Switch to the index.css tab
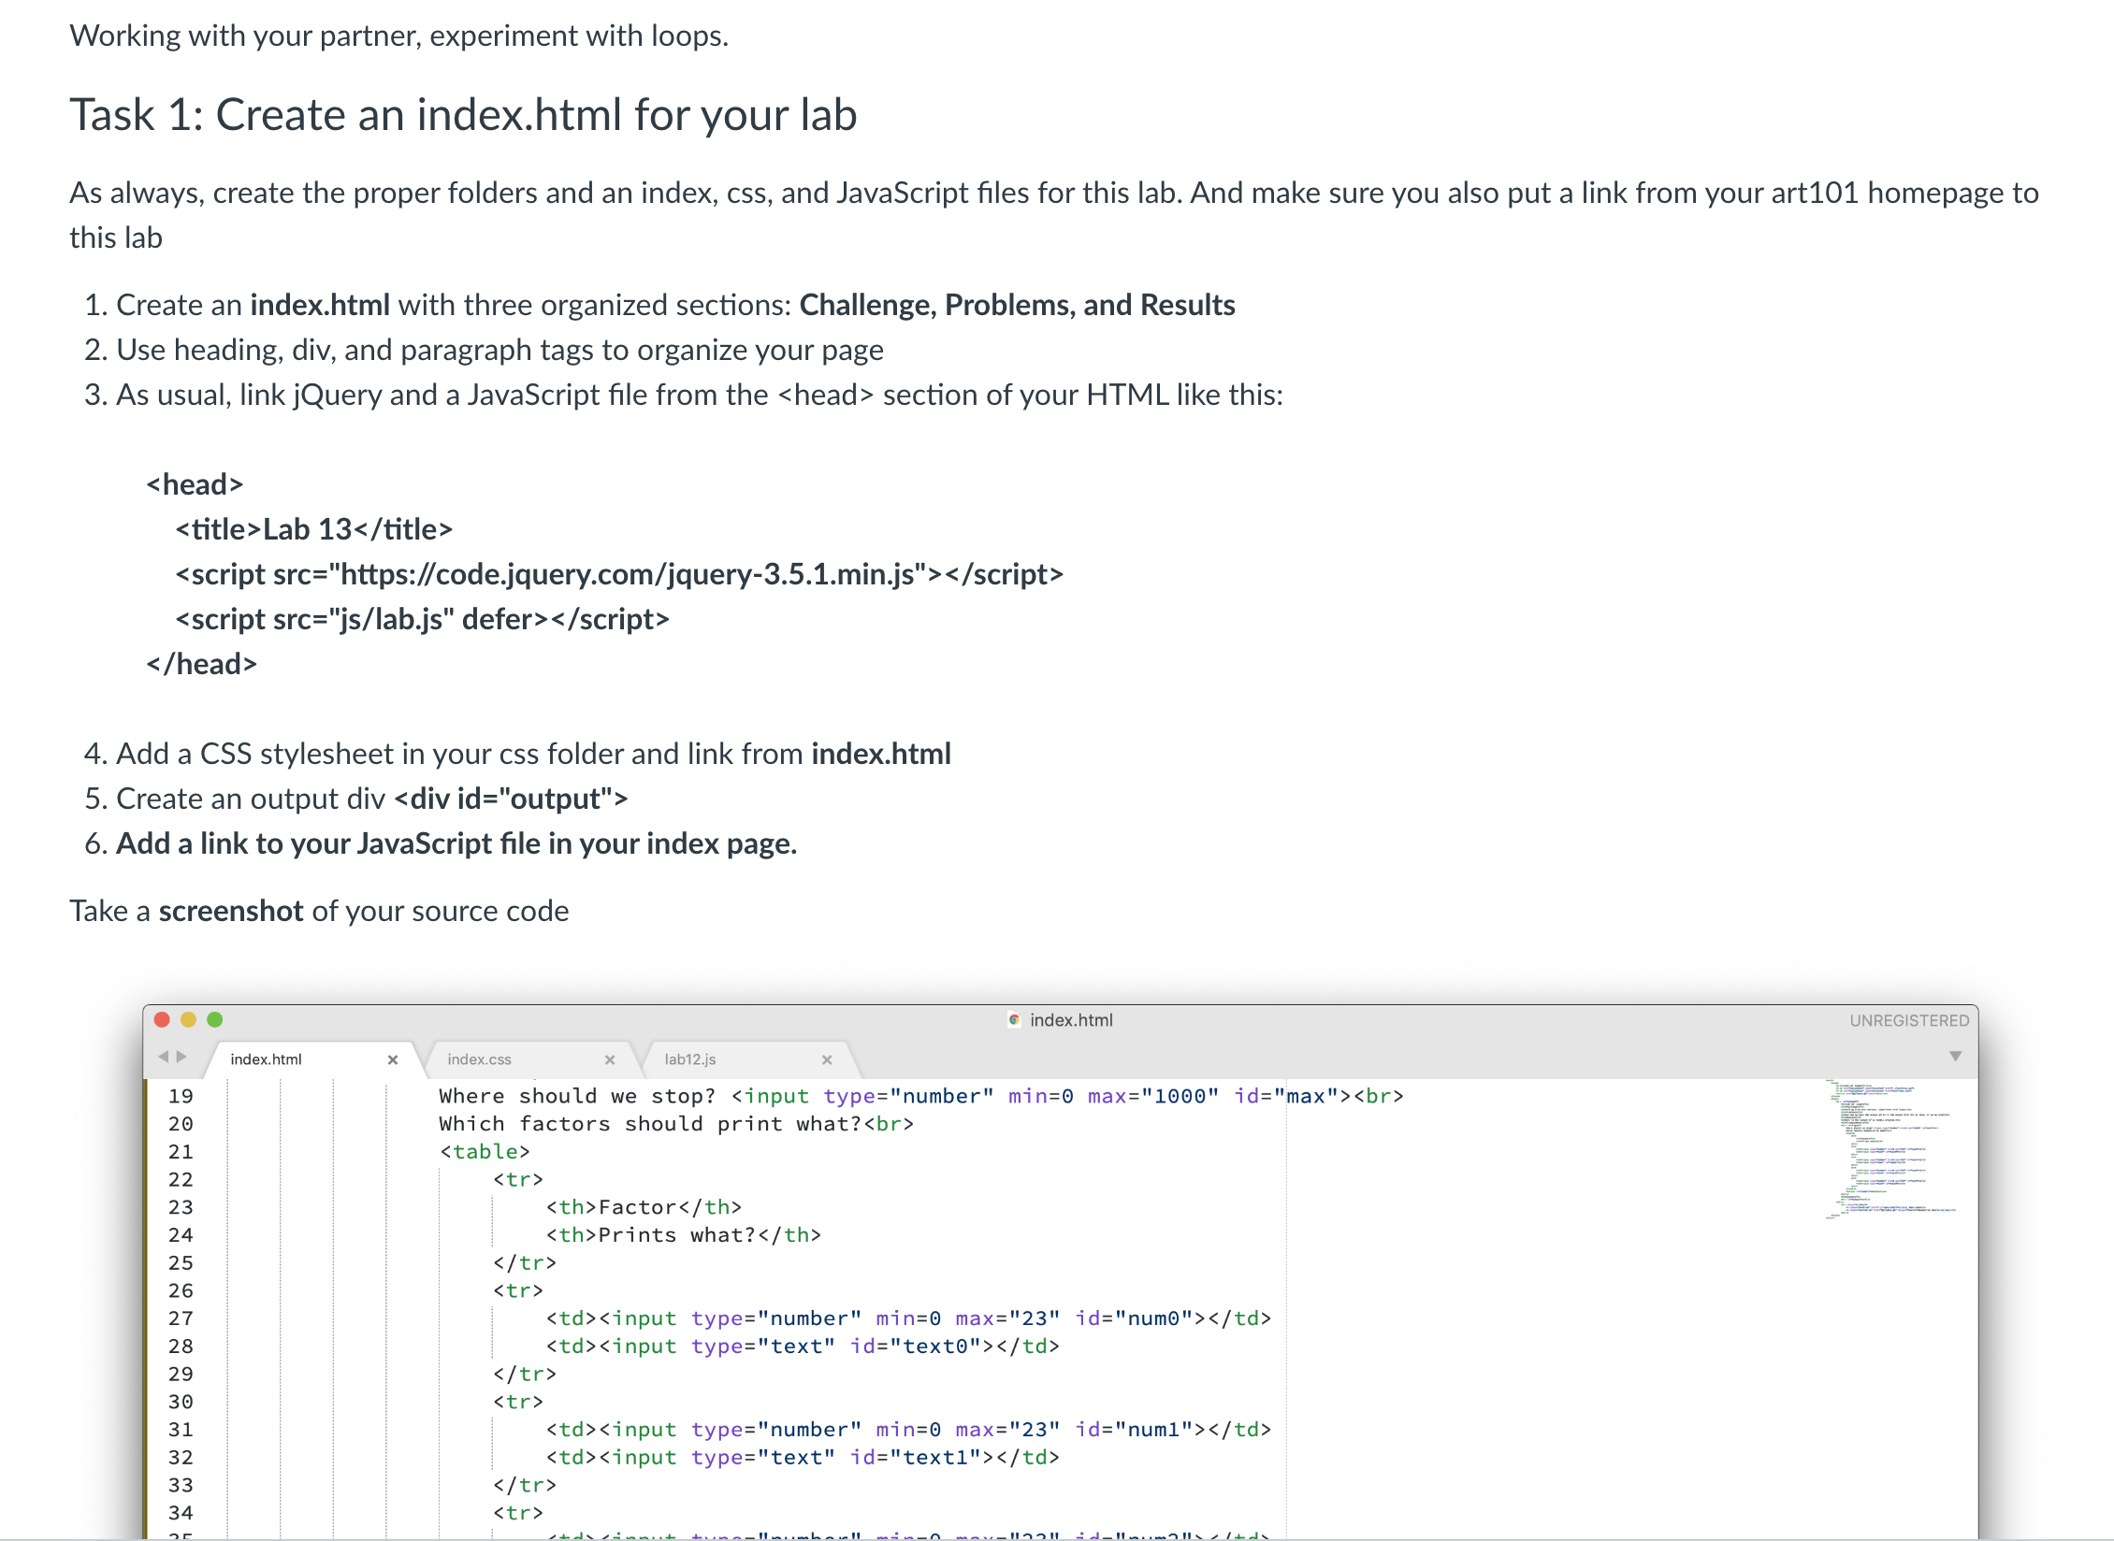 point(480,1059)
